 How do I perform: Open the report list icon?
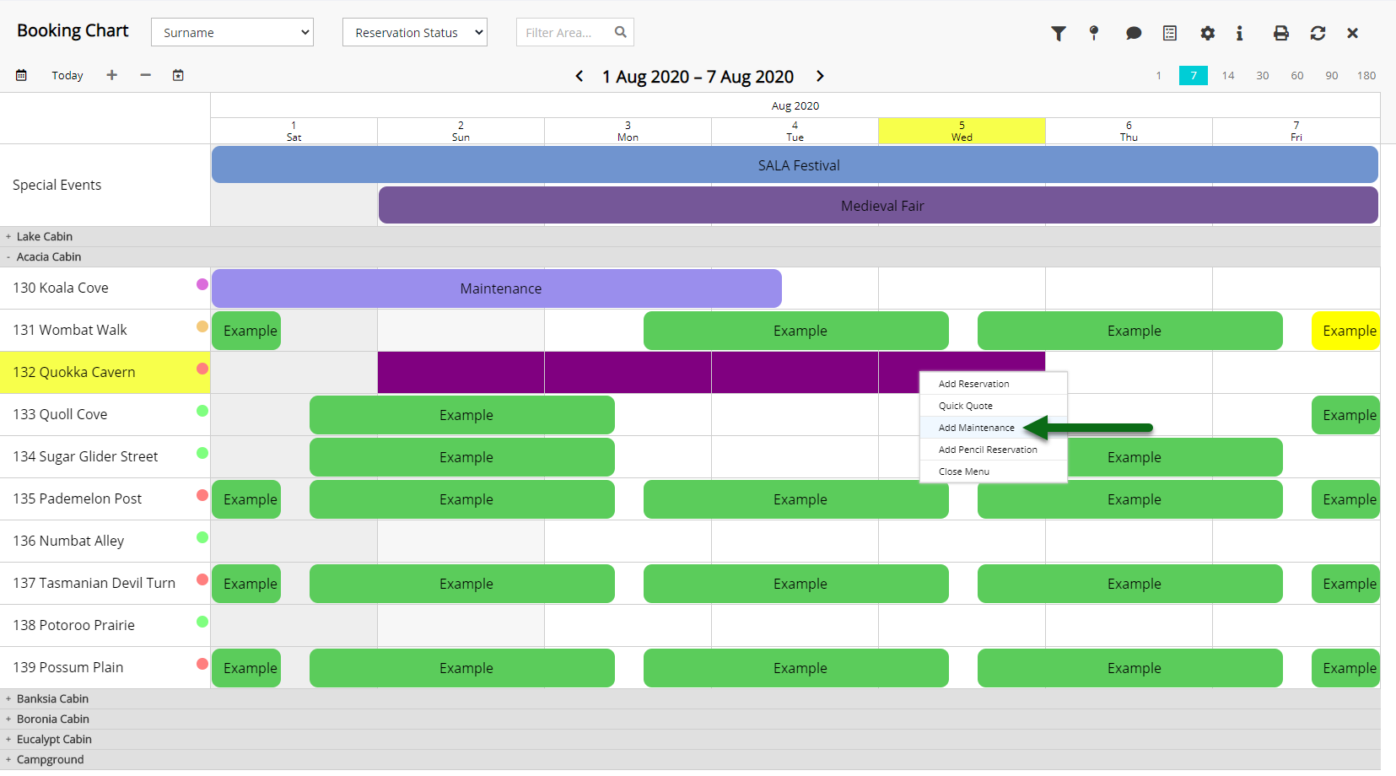[x=1170, y=33]
